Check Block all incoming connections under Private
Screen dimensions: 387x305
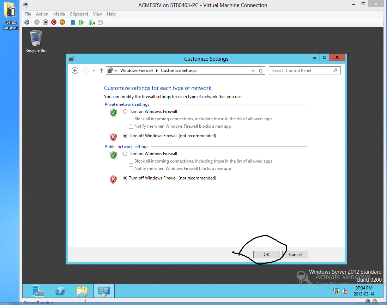click(x=131, y=119)
